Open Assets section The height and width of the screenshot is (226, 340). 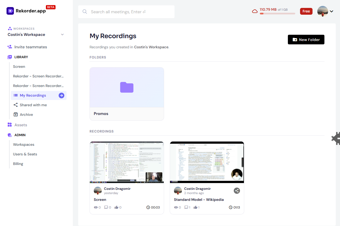pyautogui.click(x=21, y=125)
